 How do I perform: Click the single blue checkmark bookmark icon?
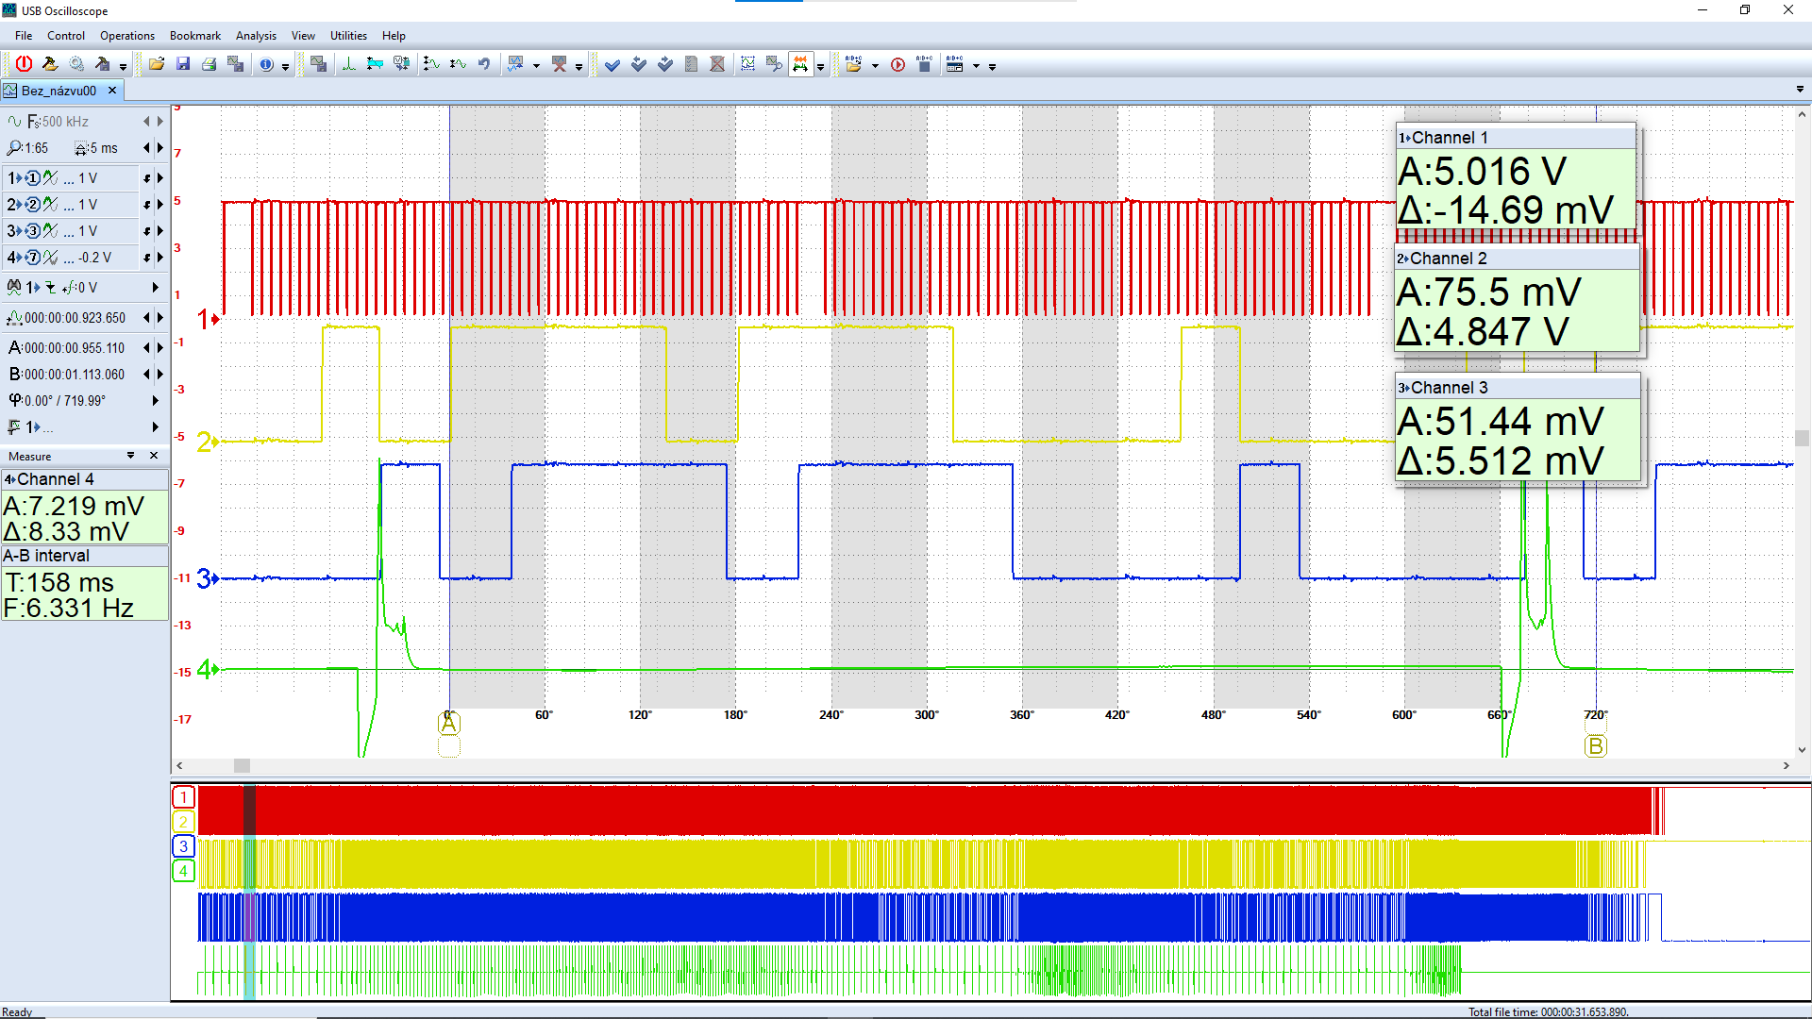coord(612,64)
